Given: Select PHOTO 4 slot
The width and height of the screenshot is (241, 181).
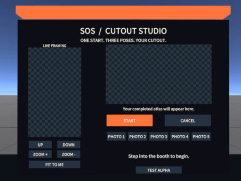Looking at the screenshot, I should tap(180, 137).
